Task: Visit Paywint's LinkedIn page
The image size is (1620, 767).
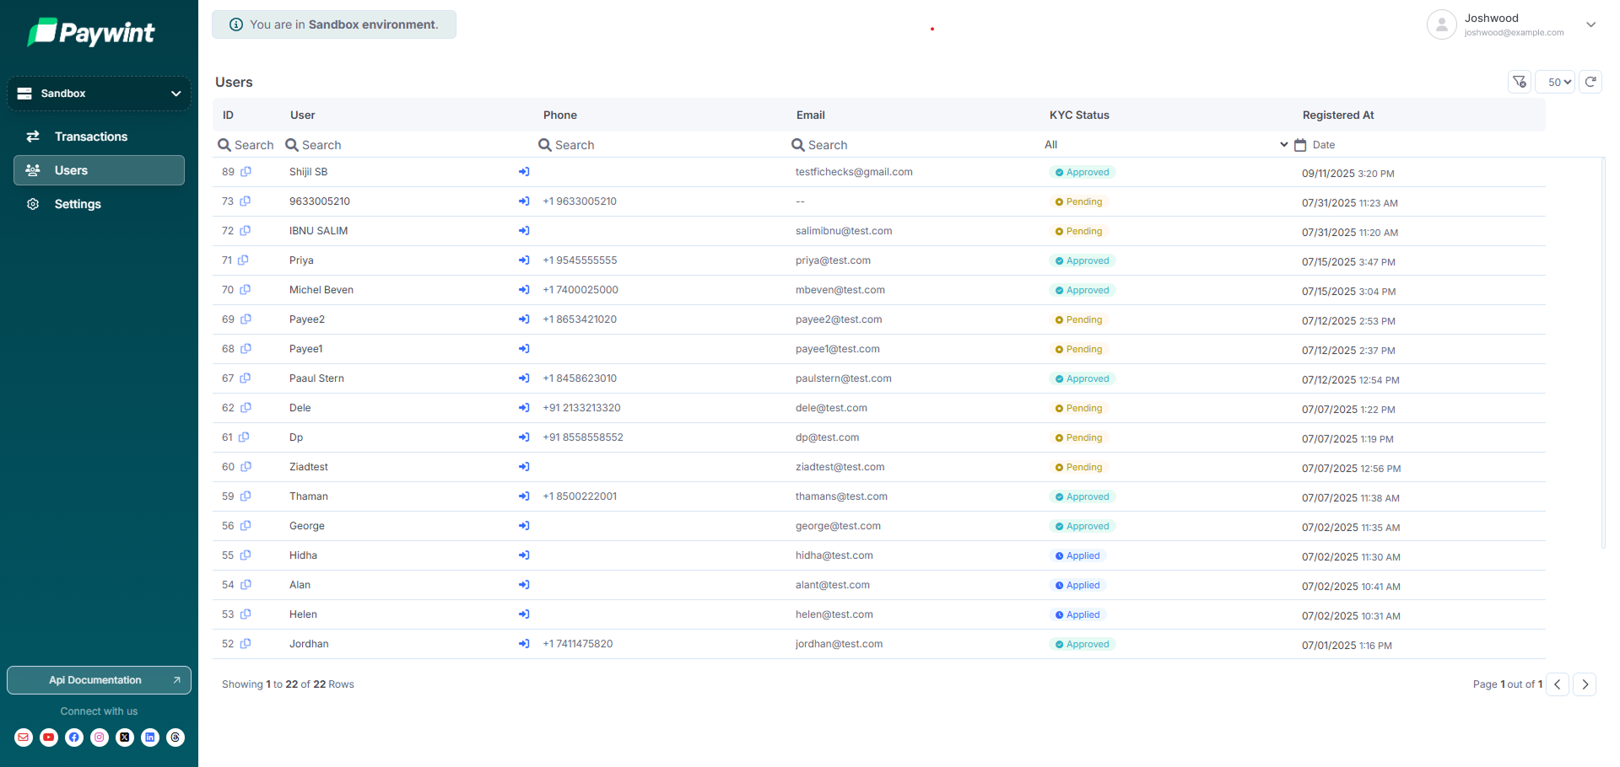Action: pyautogui.click(x=149, y=737)
